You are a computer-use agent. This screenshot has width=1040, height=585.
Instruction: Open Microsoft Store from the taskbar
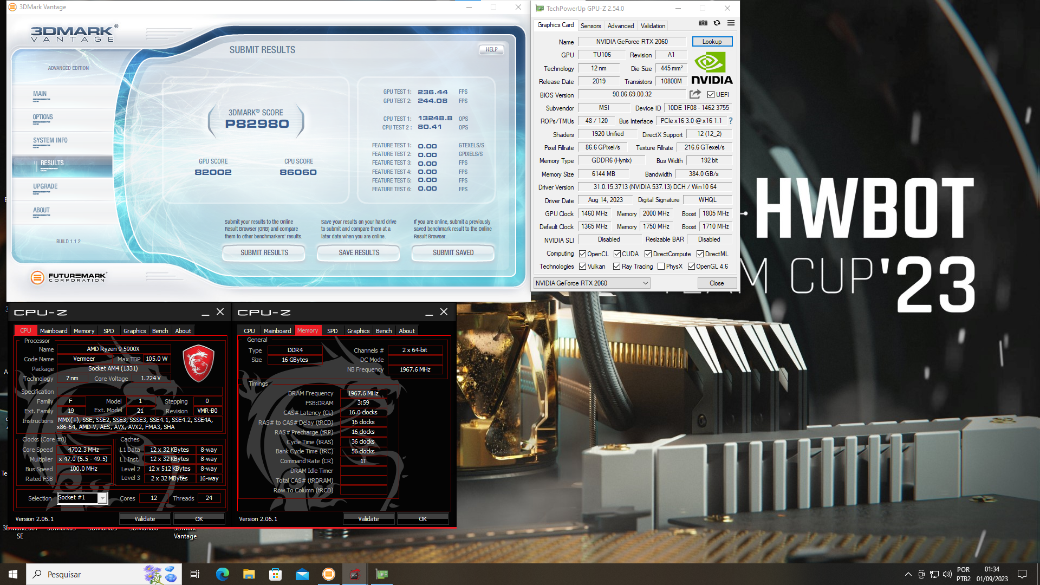point(275,574)
